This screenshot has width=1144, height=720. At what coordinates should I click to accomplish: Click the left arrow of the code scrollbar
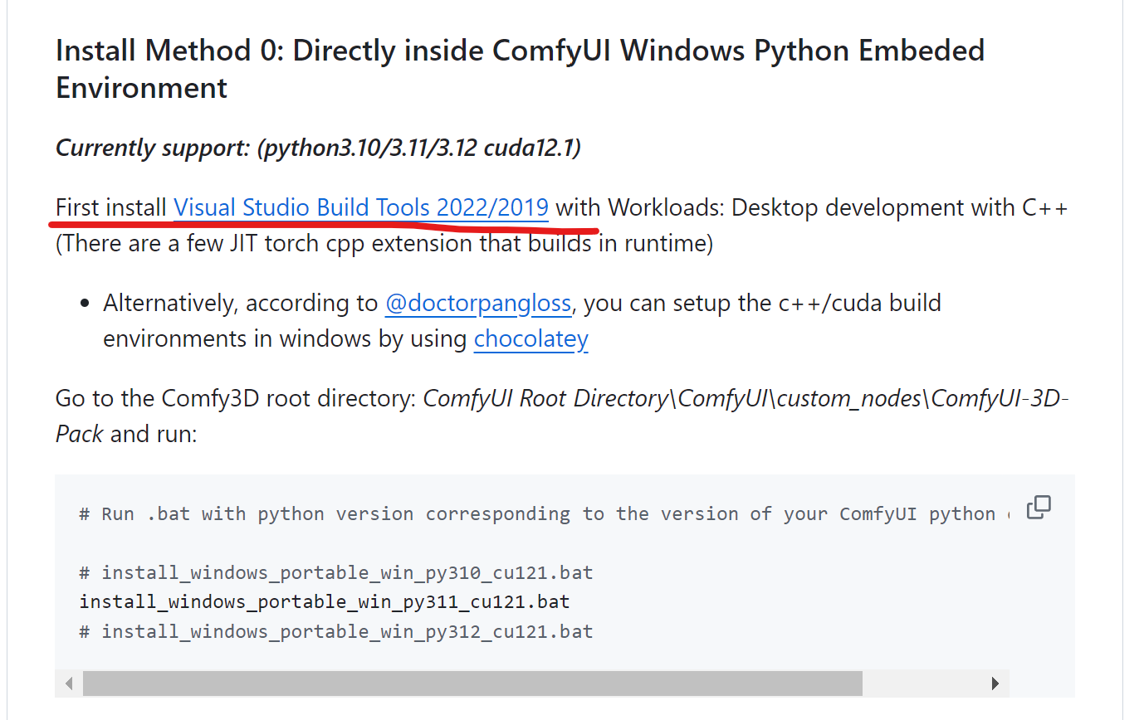[69, 684]
